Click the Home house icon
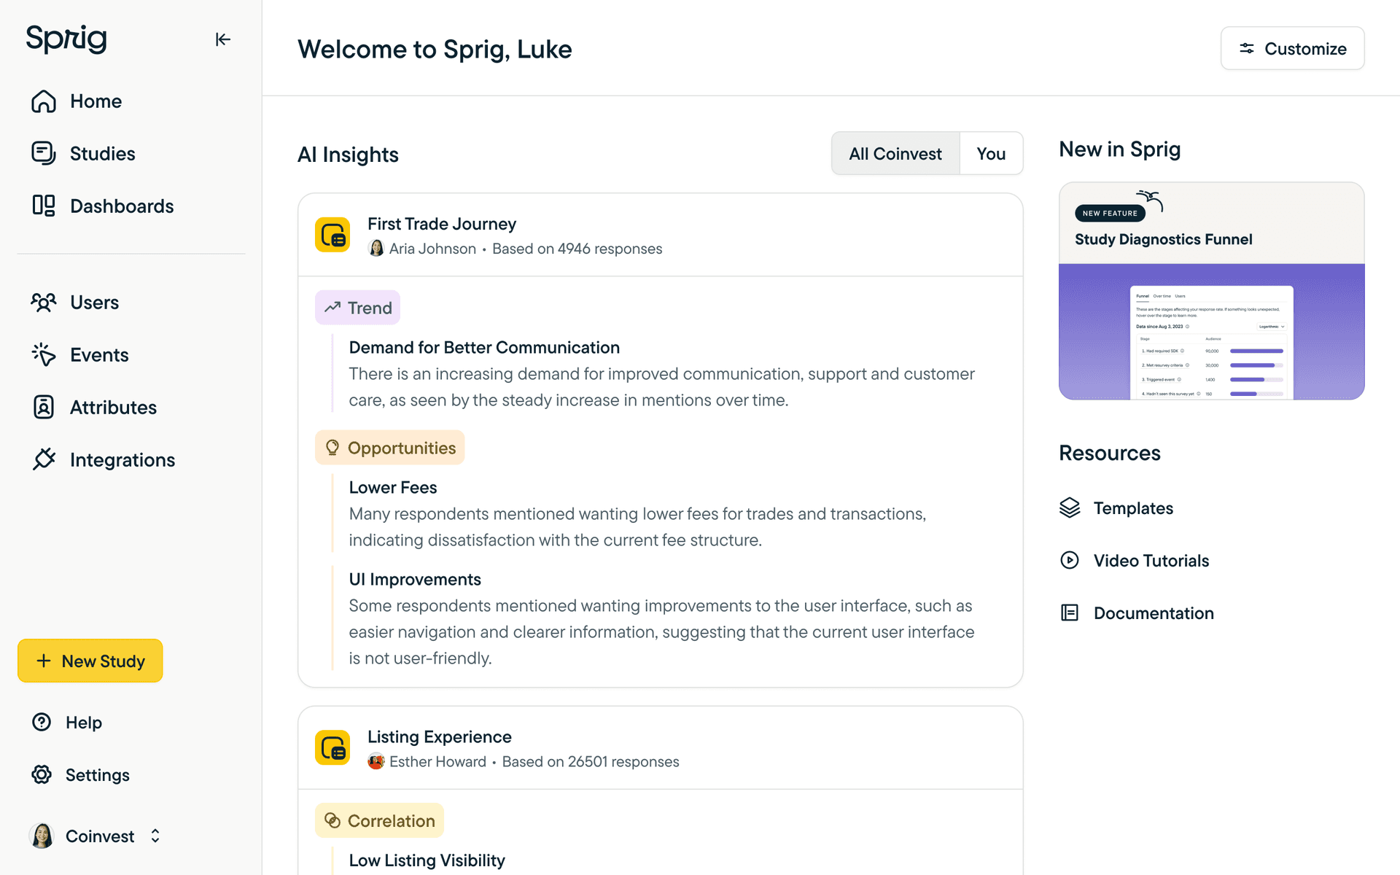Image resolution: width=1400 pixels, height=875 pixels. tap(44, 101)
